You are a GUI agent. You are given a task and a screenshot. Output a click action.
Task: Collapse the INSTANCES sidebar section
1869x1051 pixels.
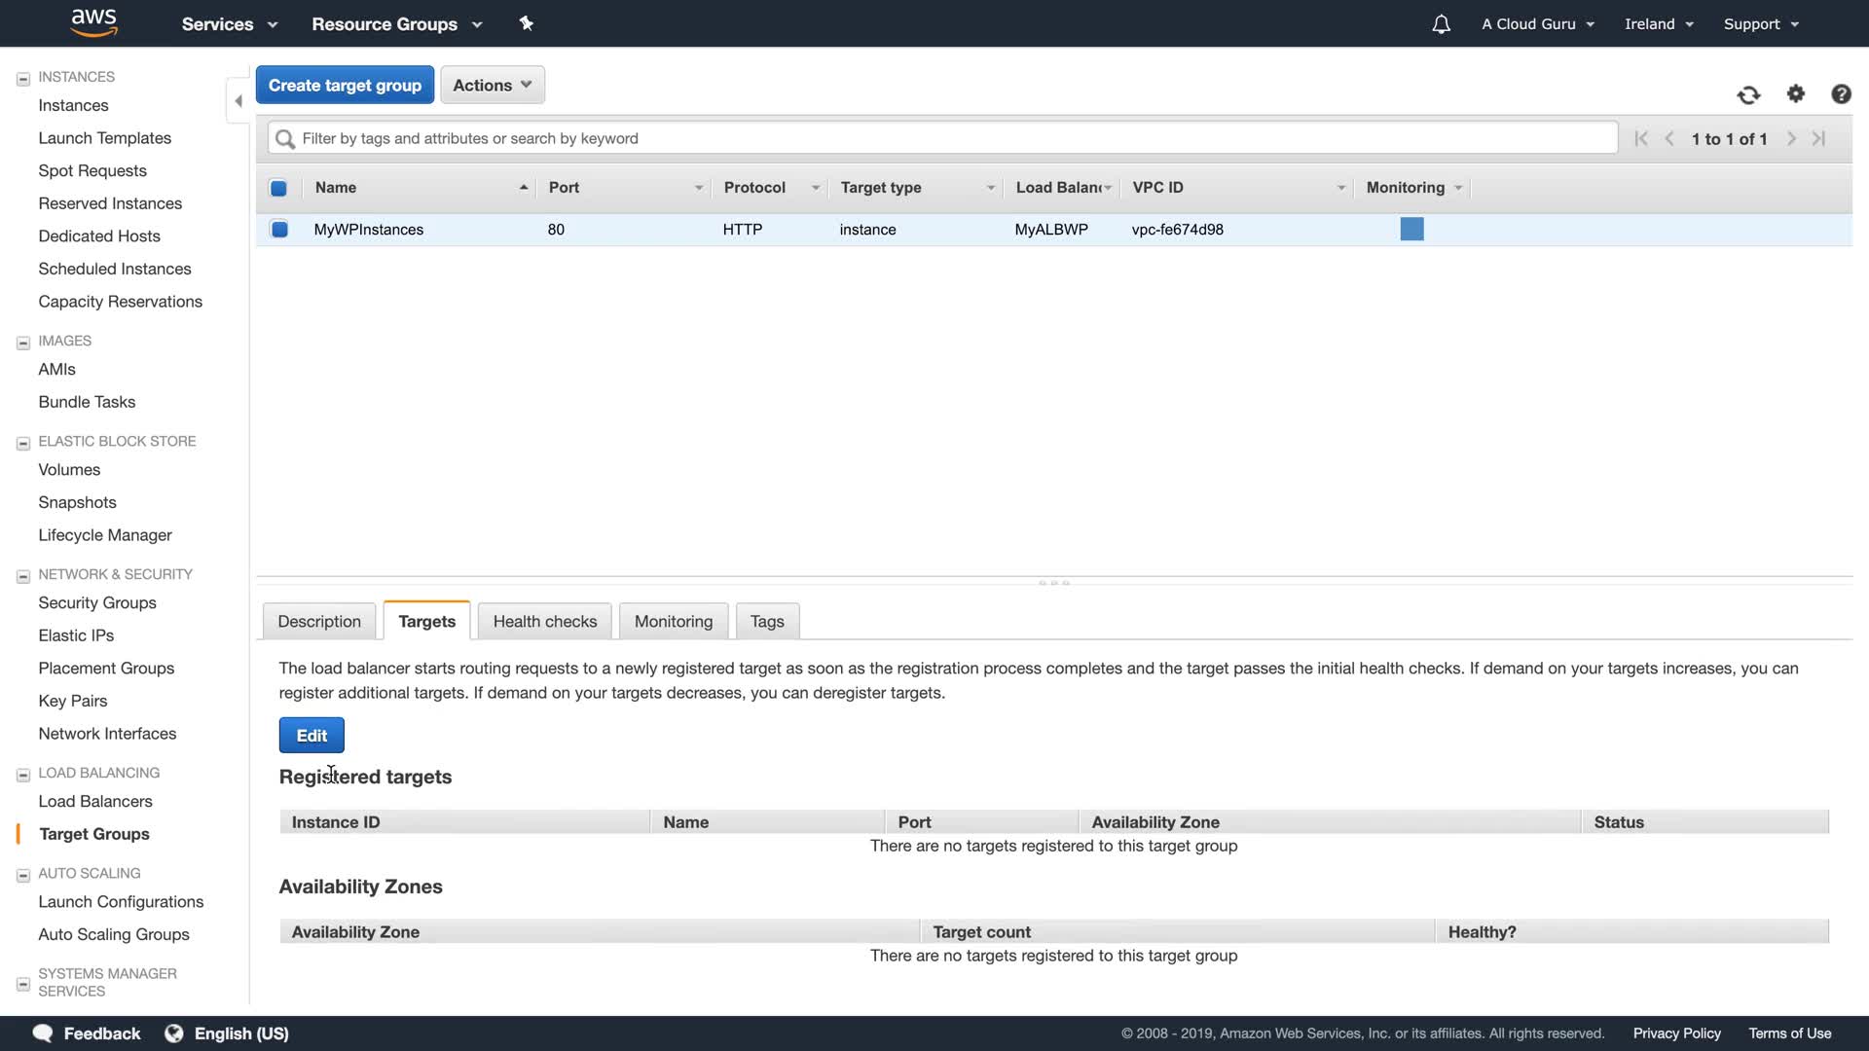(x=23, y=79)
